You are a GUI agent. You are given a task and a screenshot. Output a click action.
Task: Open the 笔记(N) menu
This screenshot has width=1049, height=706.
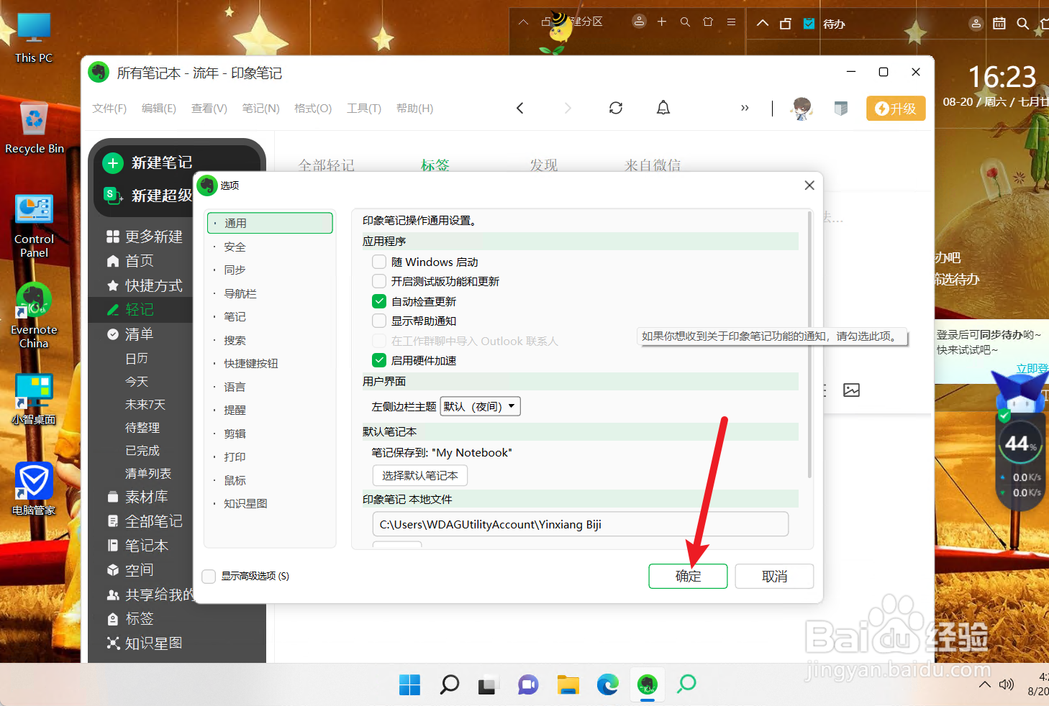pyautogui.click(x=260, y=109)
